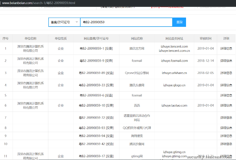Click URL izhuye.gtimg.cn
The image size is (236, 160).
click(174, 152)
